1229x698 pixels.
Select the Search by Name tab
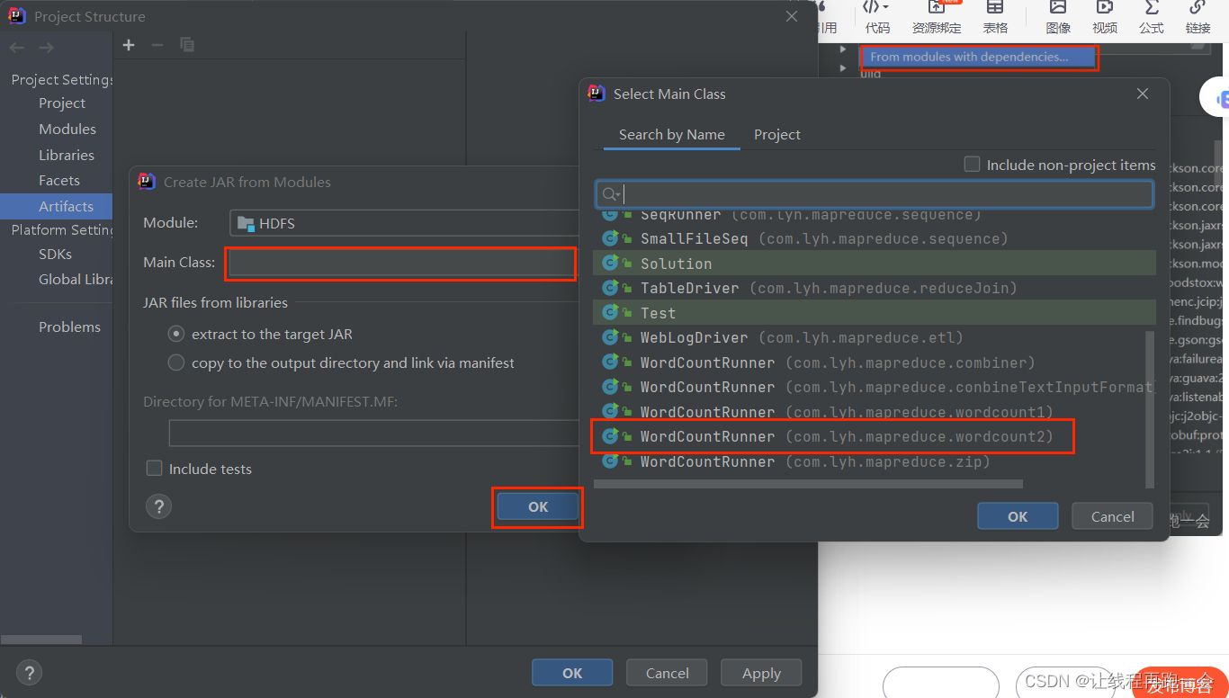671,134
